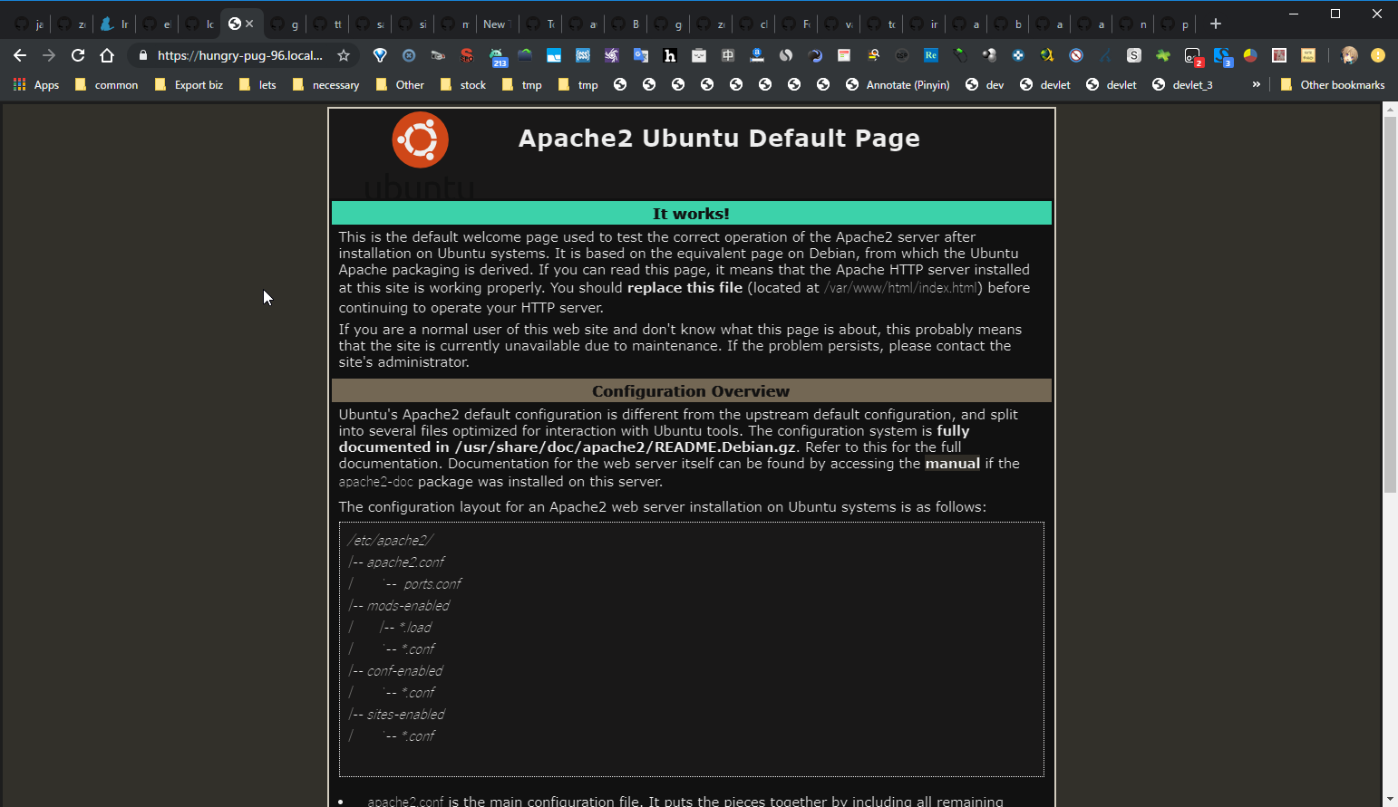This screenshot has height=807, width=1398.
Task: Expand the 'Export biz' bookmark folder
Action: pyautogui.click(x=189, y=84)
